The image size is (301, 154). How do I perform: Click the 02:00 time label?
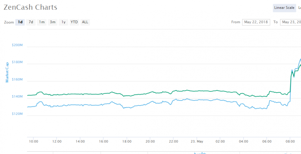[x=220, y=142]
